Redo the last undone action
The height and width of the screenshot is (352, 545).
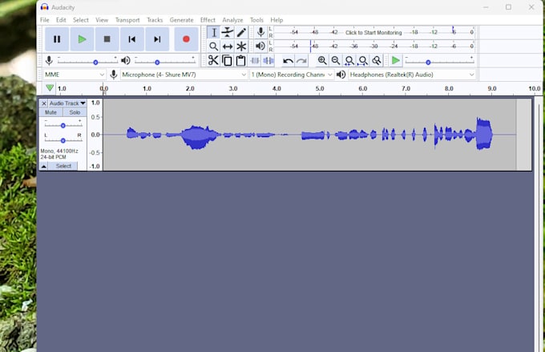[x=301, y=61]
